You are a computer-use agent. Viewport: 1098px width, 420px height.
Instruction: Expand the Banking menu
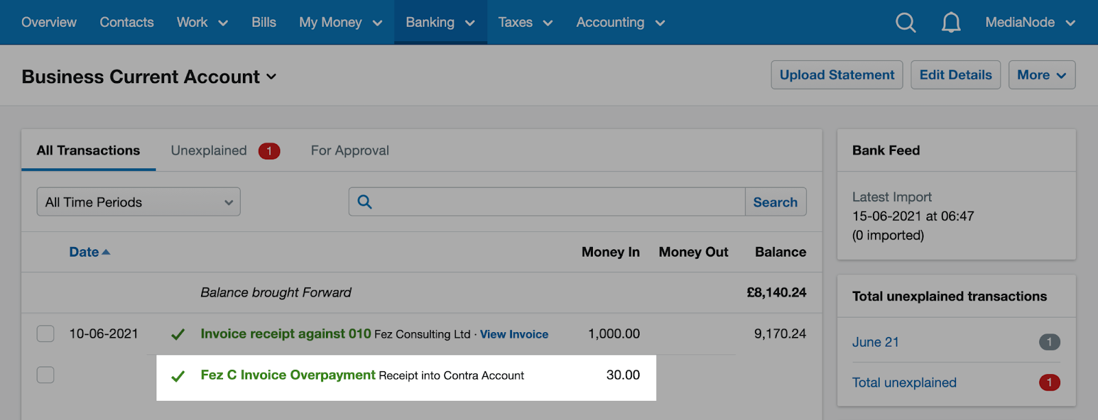[x=441, y=23]
